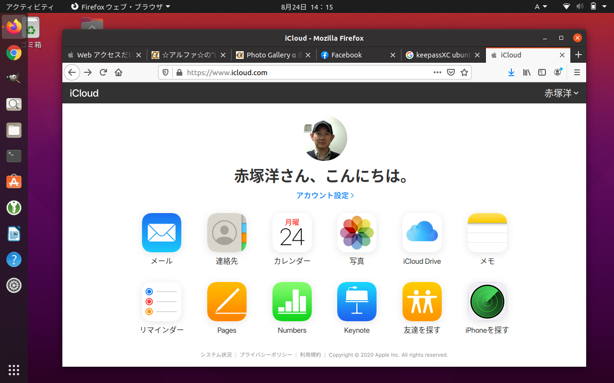Image resolution: width=614 pixels, height=383 pixels.
Task: Open a new browser tab
Action: coord(578,55)
